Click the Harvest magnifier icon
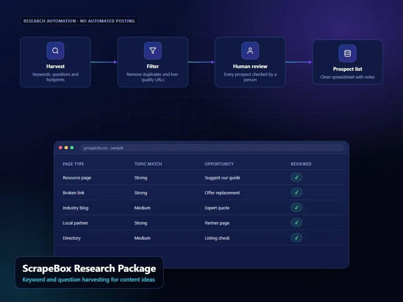 click(55, 51)
